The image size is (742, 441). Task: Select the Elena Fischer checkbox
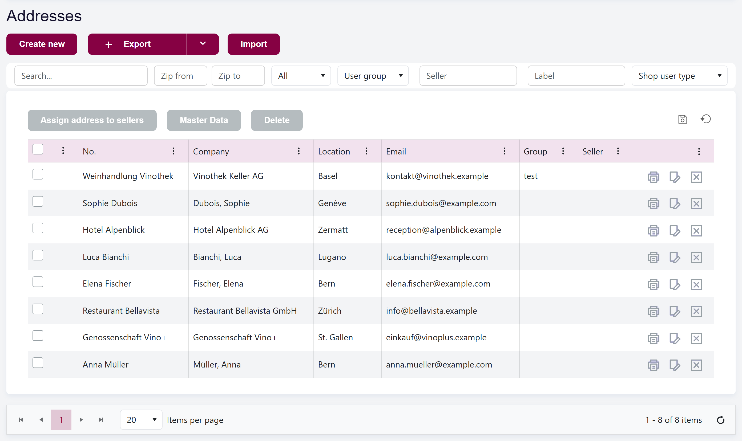[38, 282]
